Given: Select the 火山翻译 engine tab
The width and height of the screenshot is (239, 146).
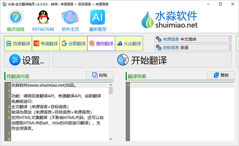Looking at the screenshot, I should (129, 43).
